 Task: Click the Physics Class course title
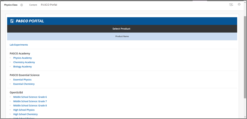(x=11, y=5)
